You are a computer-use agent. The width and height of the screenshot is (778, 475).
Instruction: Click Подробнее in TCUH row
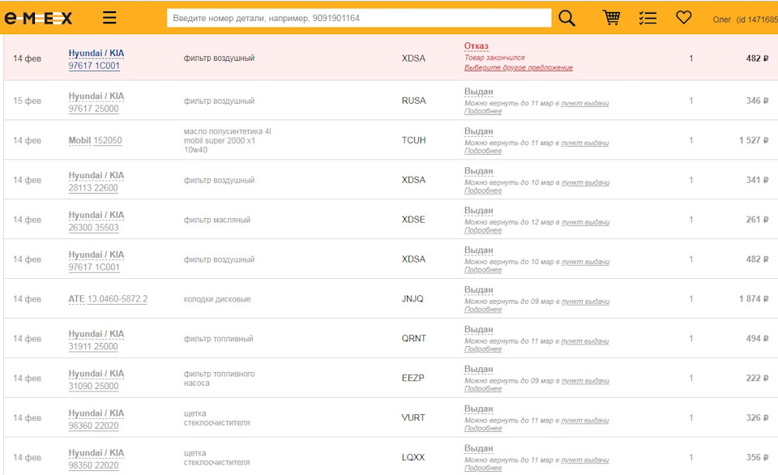483,151
